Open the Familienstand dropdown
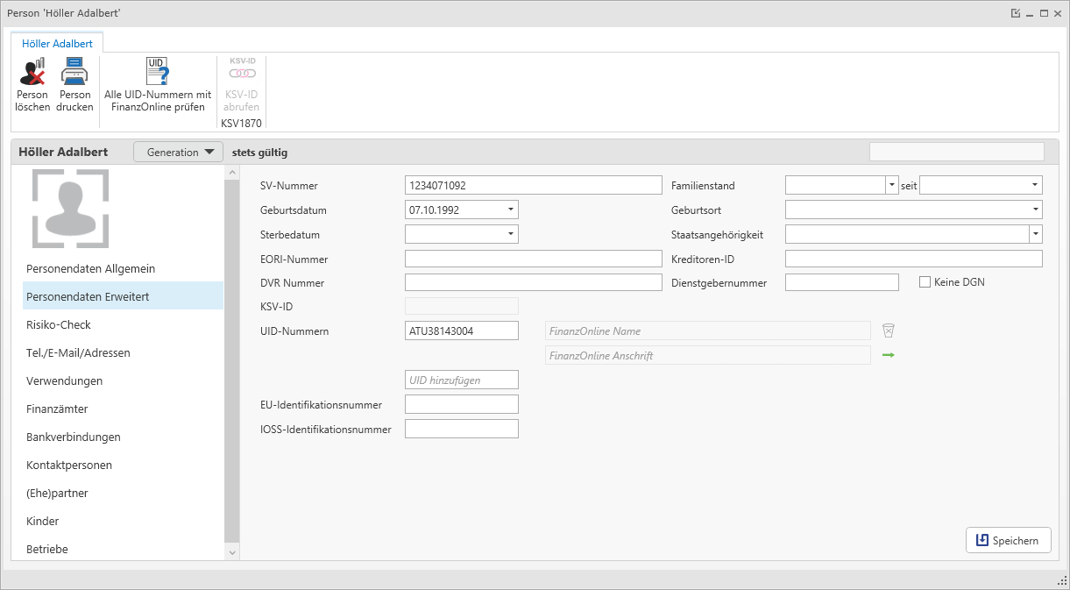 pos(892,185)
